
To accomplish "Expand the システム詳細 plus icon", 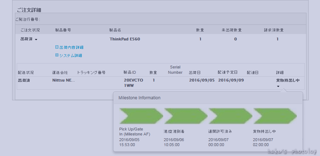I will coord(57,55).
